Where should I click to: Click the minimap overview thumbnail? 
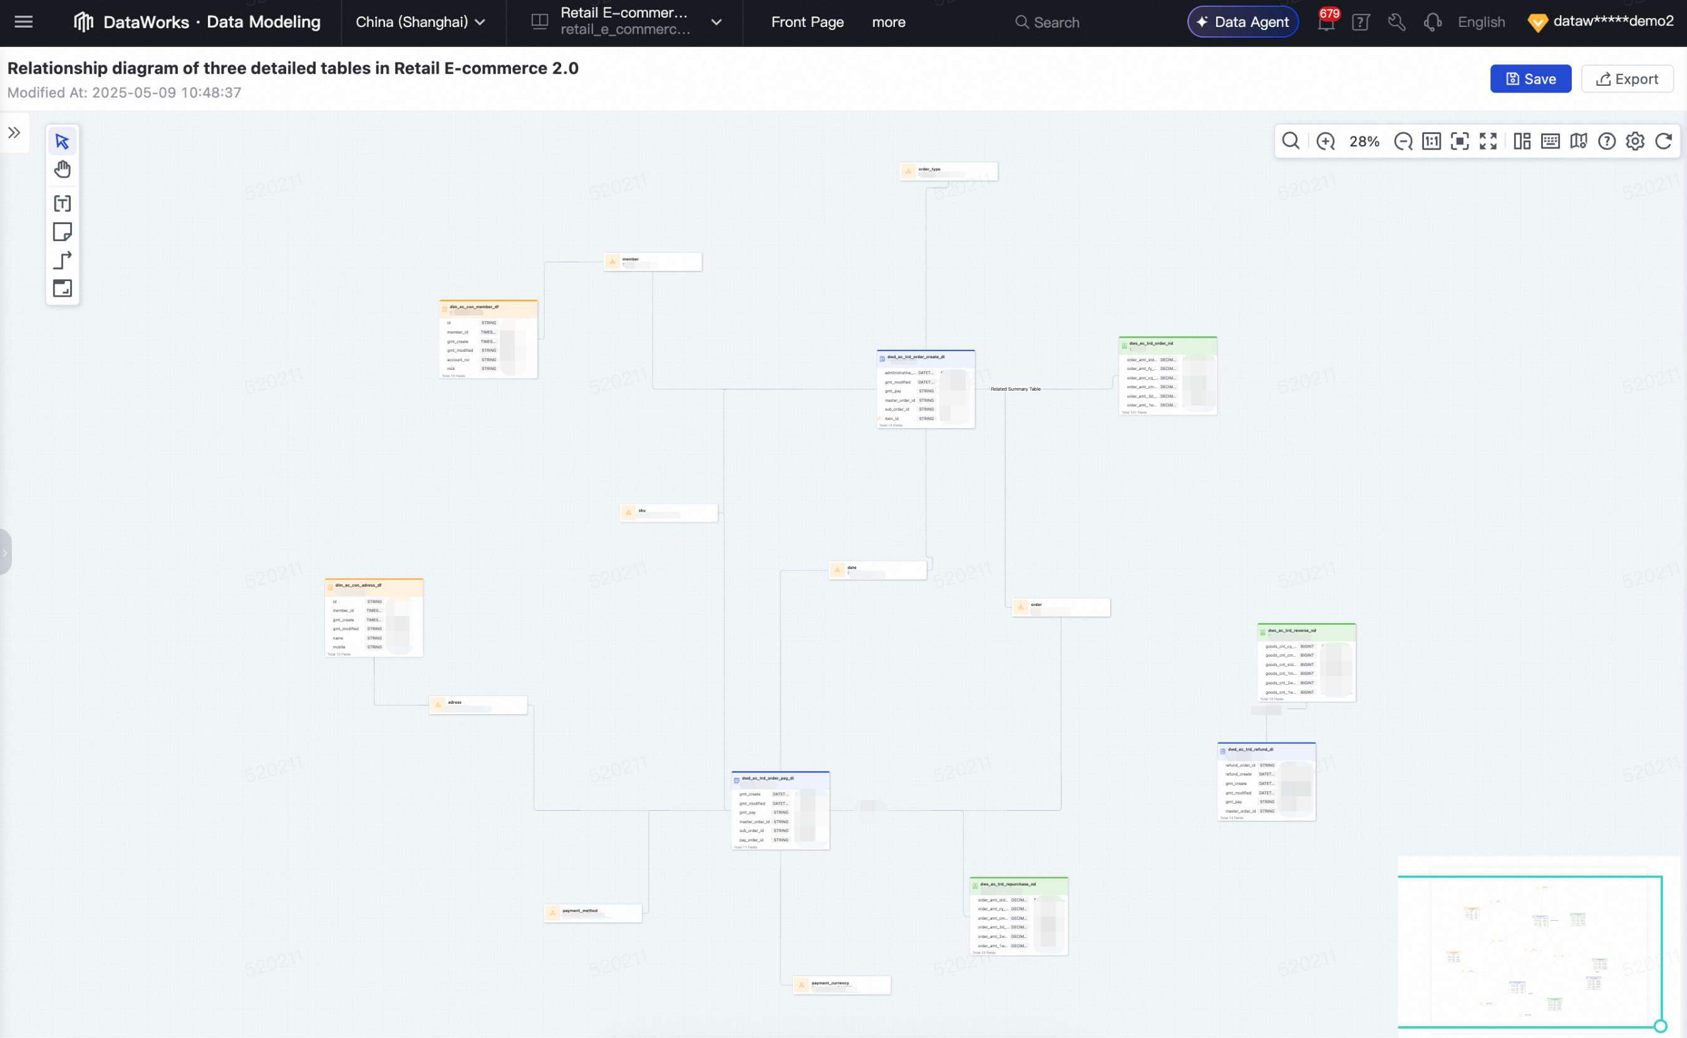[x=1530, y=952]
